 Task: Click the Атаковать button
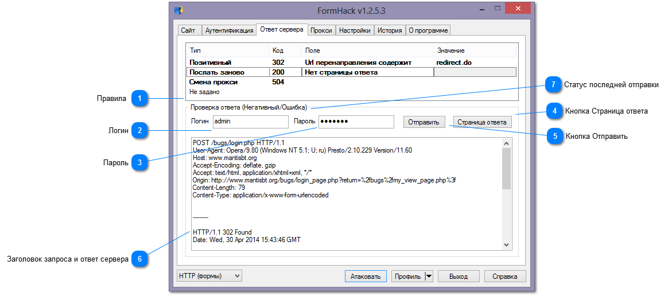[x=366, y=276]
